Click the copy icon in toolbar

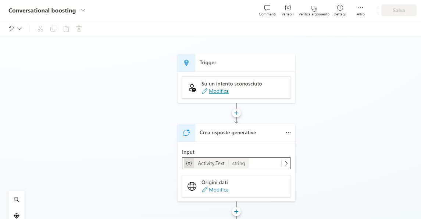53,29
